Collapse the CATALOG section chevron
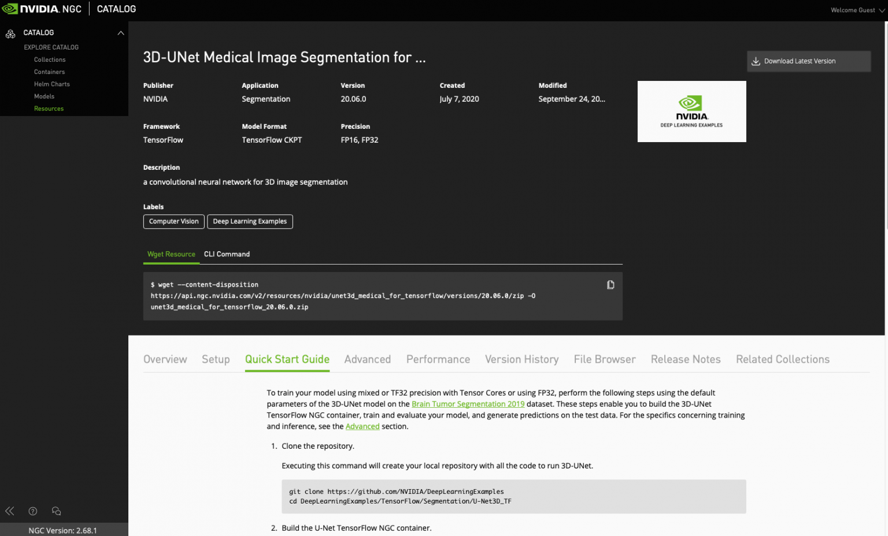Image resolution: width=888 pixels, height=536 pixels. click(x=121, y=33)
